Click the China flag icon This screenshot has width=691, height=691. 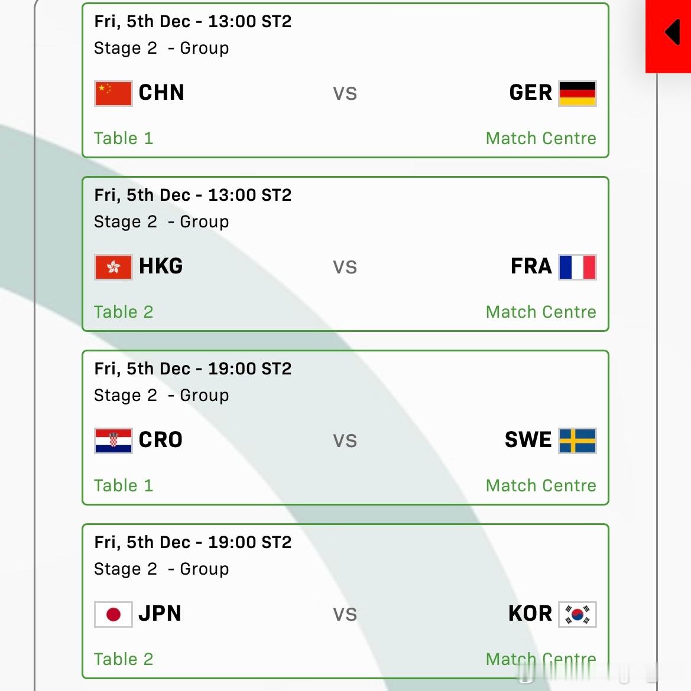coord(113,93)
